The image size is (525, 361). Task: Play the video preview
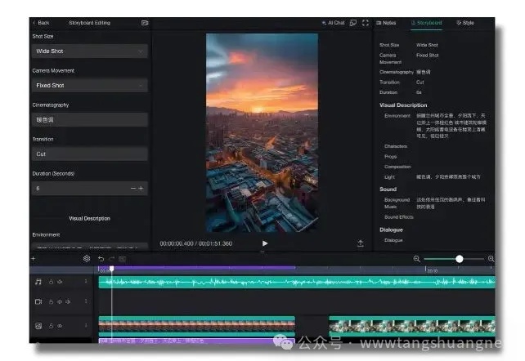pos(265,243)
